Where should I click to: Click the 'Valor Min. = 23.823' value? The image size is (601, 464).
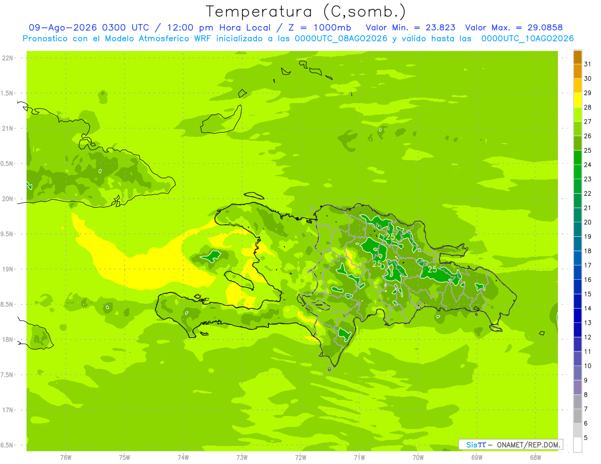coord(411,28)
